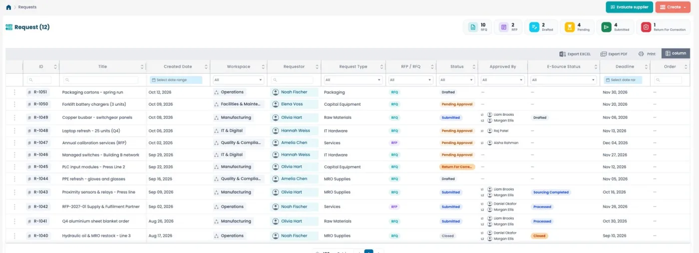Click the Return For Correction status badge

pyautogui.click(x=457, y=167)
